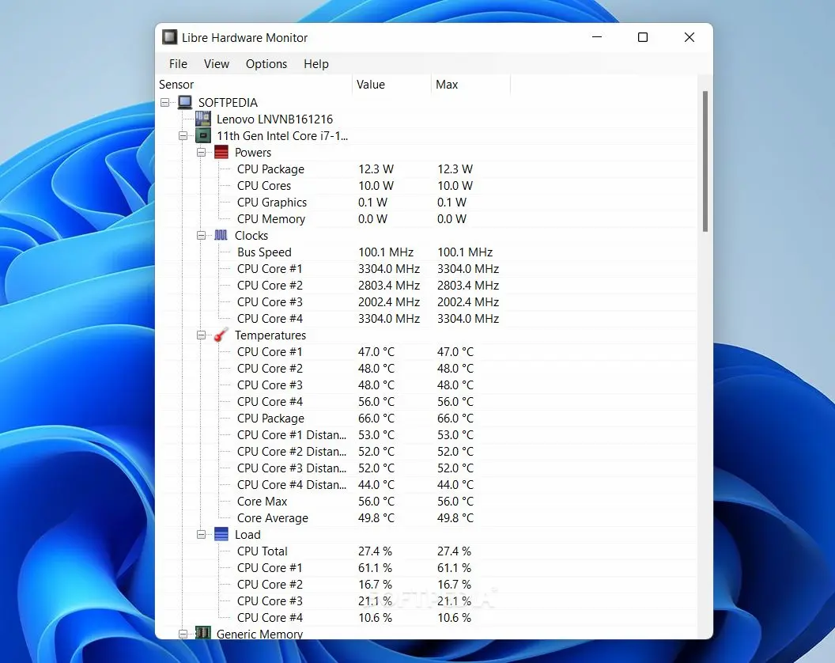The image size is (835, 663).
Task: Select the CPU Package power row
Action: [x=270, y=169]
